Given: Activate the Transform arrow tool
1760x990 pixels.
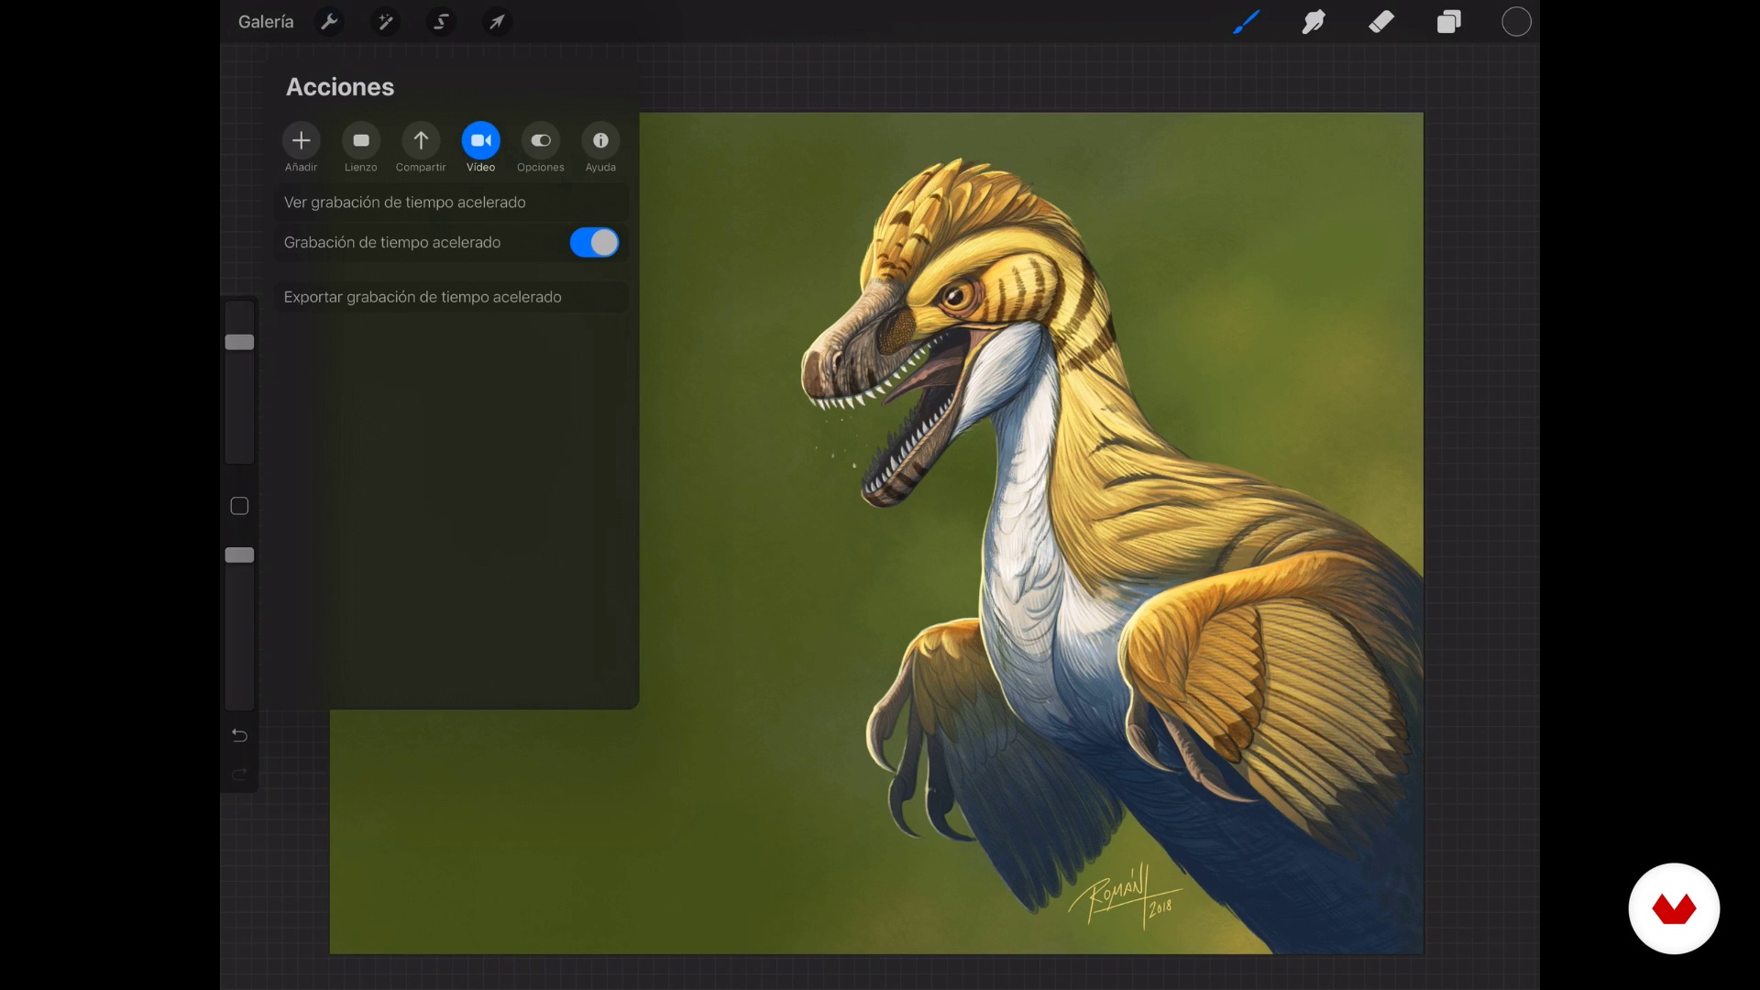Looking at the screenshot, I should click(497, 22).
